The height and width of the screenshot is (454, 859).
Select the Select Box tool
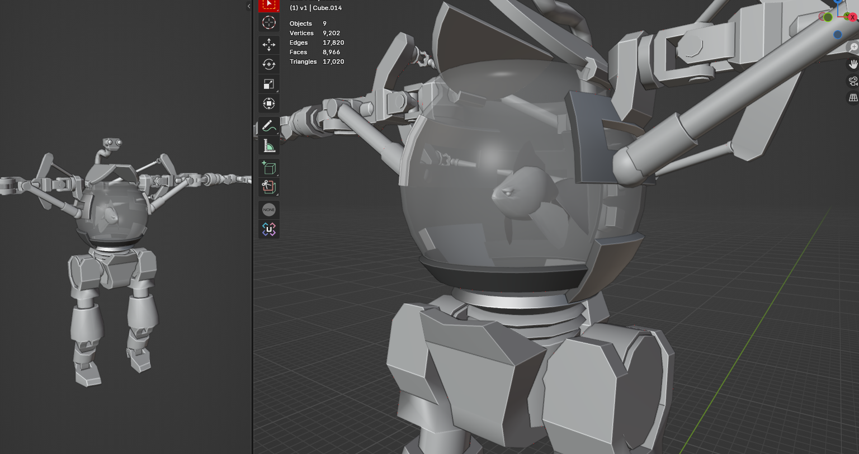(x=269, y=4)
